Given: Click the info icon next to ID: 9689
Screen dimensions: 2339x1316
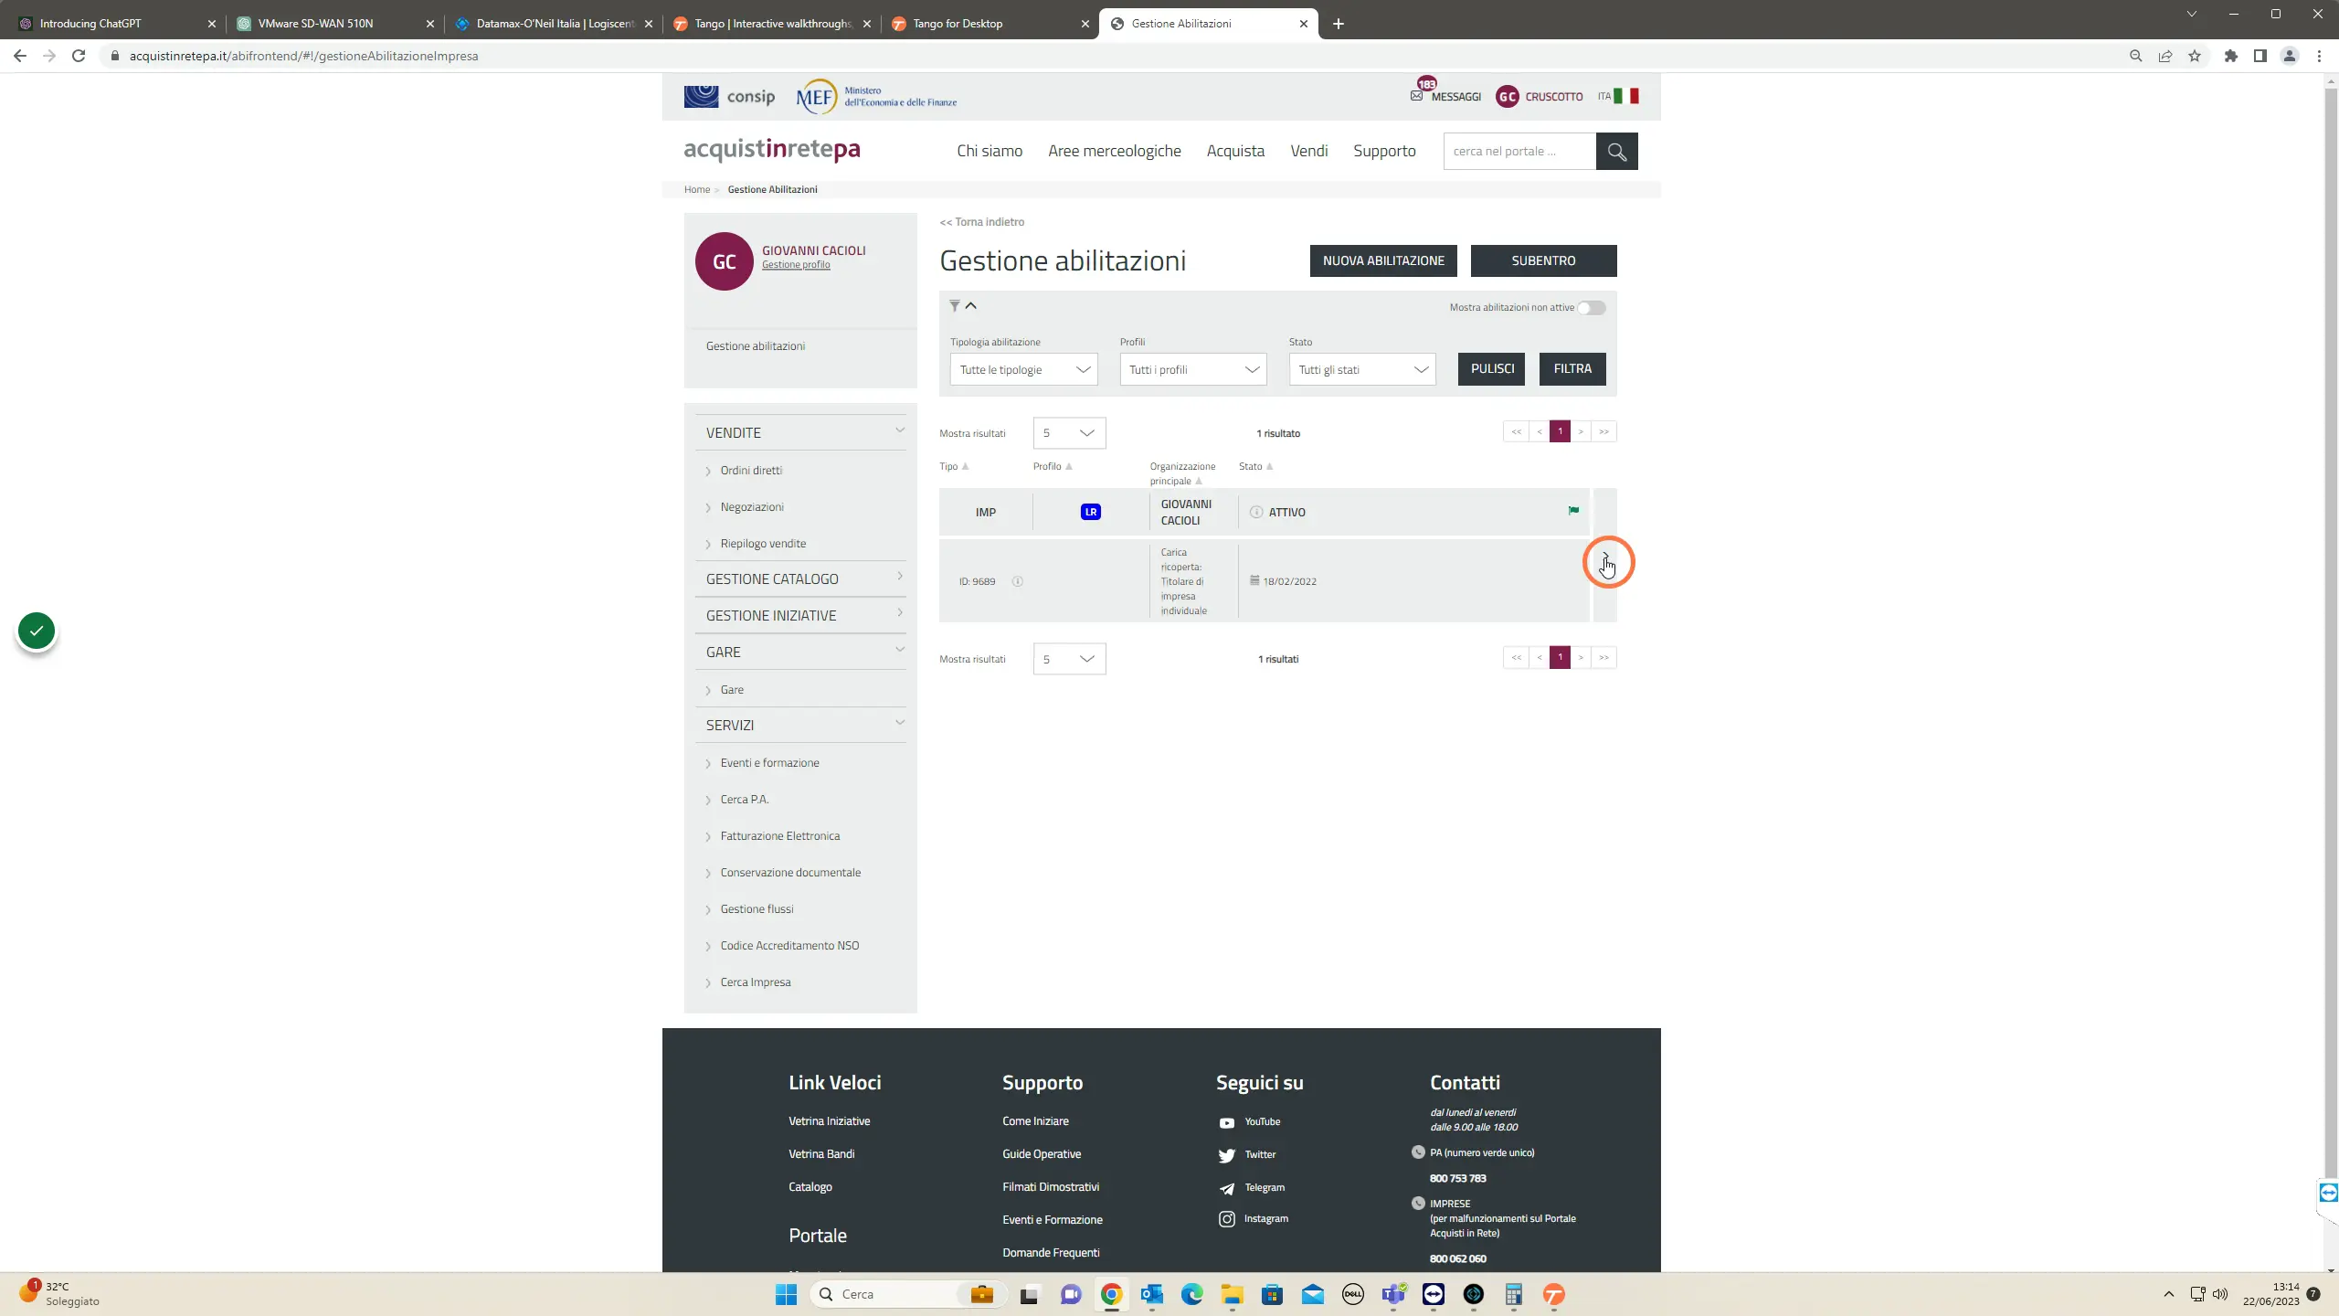Looking at the screenshot, I should click(1017, 582).
